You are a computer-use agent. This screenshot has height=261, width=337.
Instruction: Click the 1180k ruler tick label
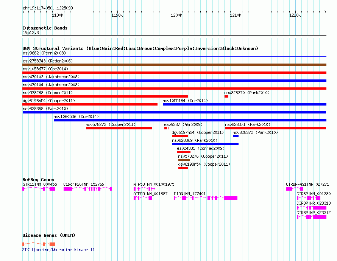click(58, 15)
